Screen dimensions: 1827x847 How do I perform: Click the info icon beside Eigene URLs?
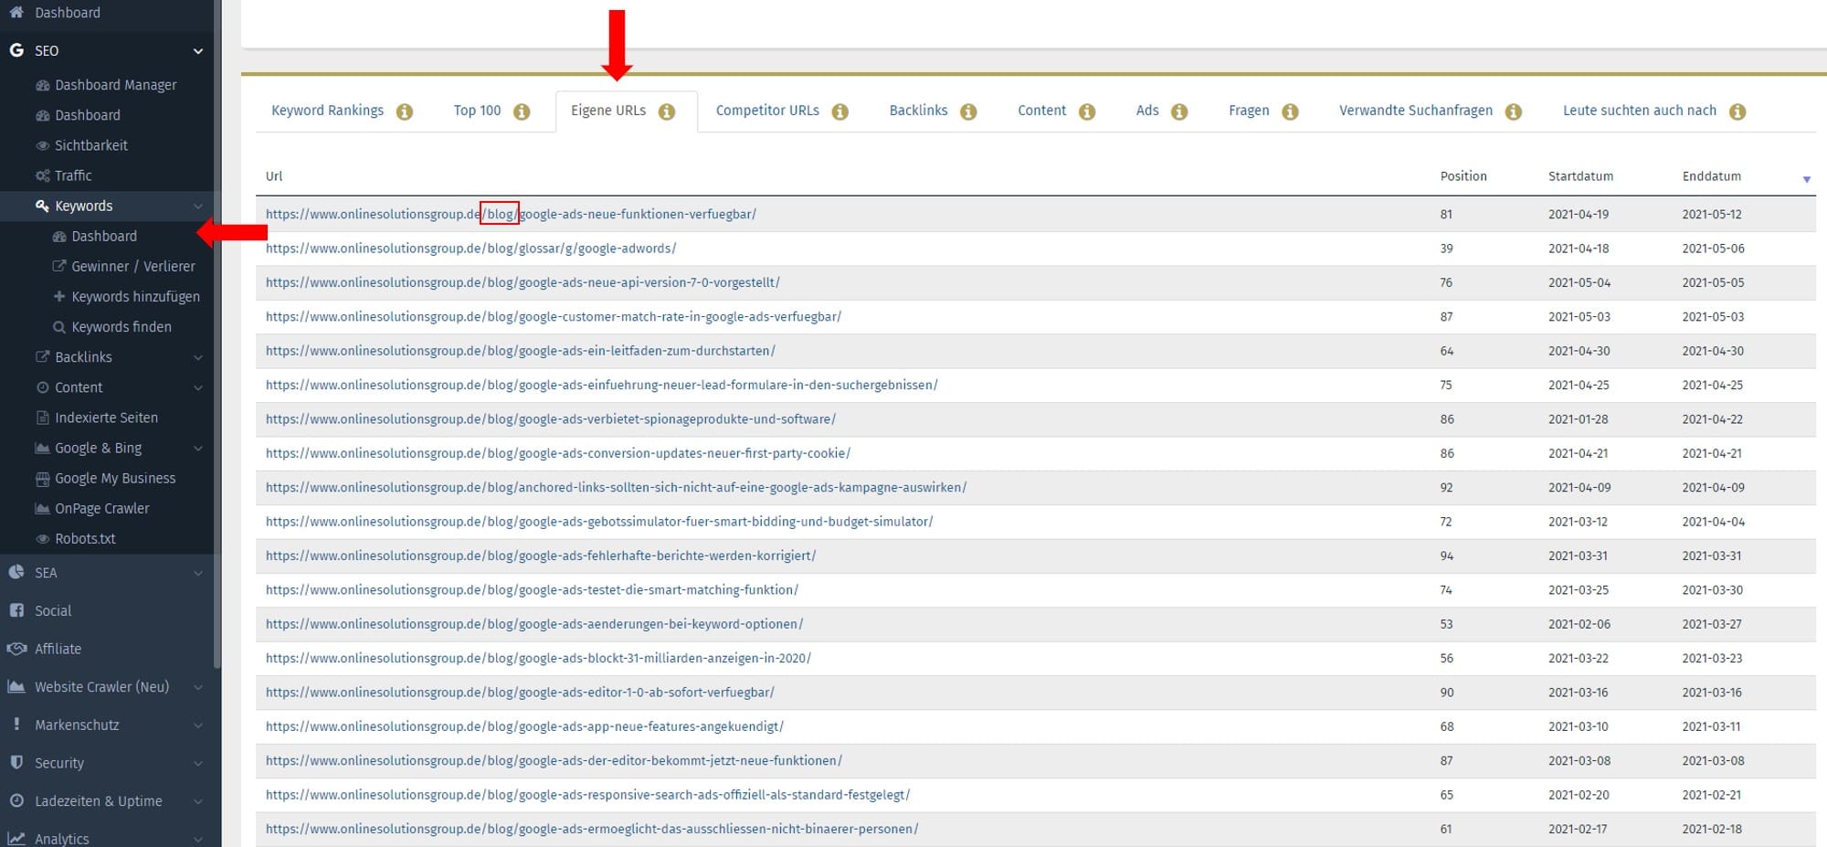(667, 111)
